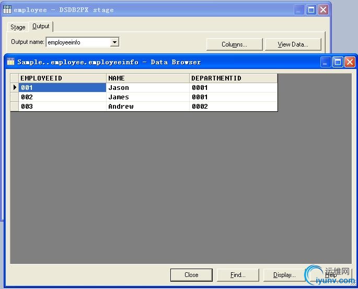Switch to the Stage tab
Viewport: 358px width, 289px height.
coord(18,27)
